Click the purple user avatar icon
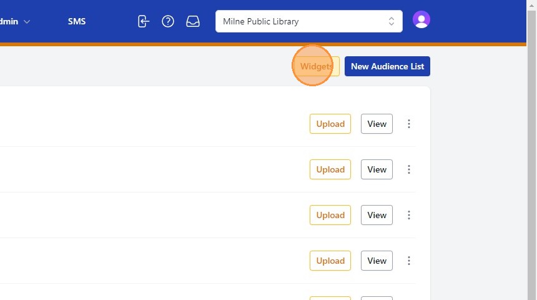The width and height of the screenshot is (537, 300). (x=421, y=21)
